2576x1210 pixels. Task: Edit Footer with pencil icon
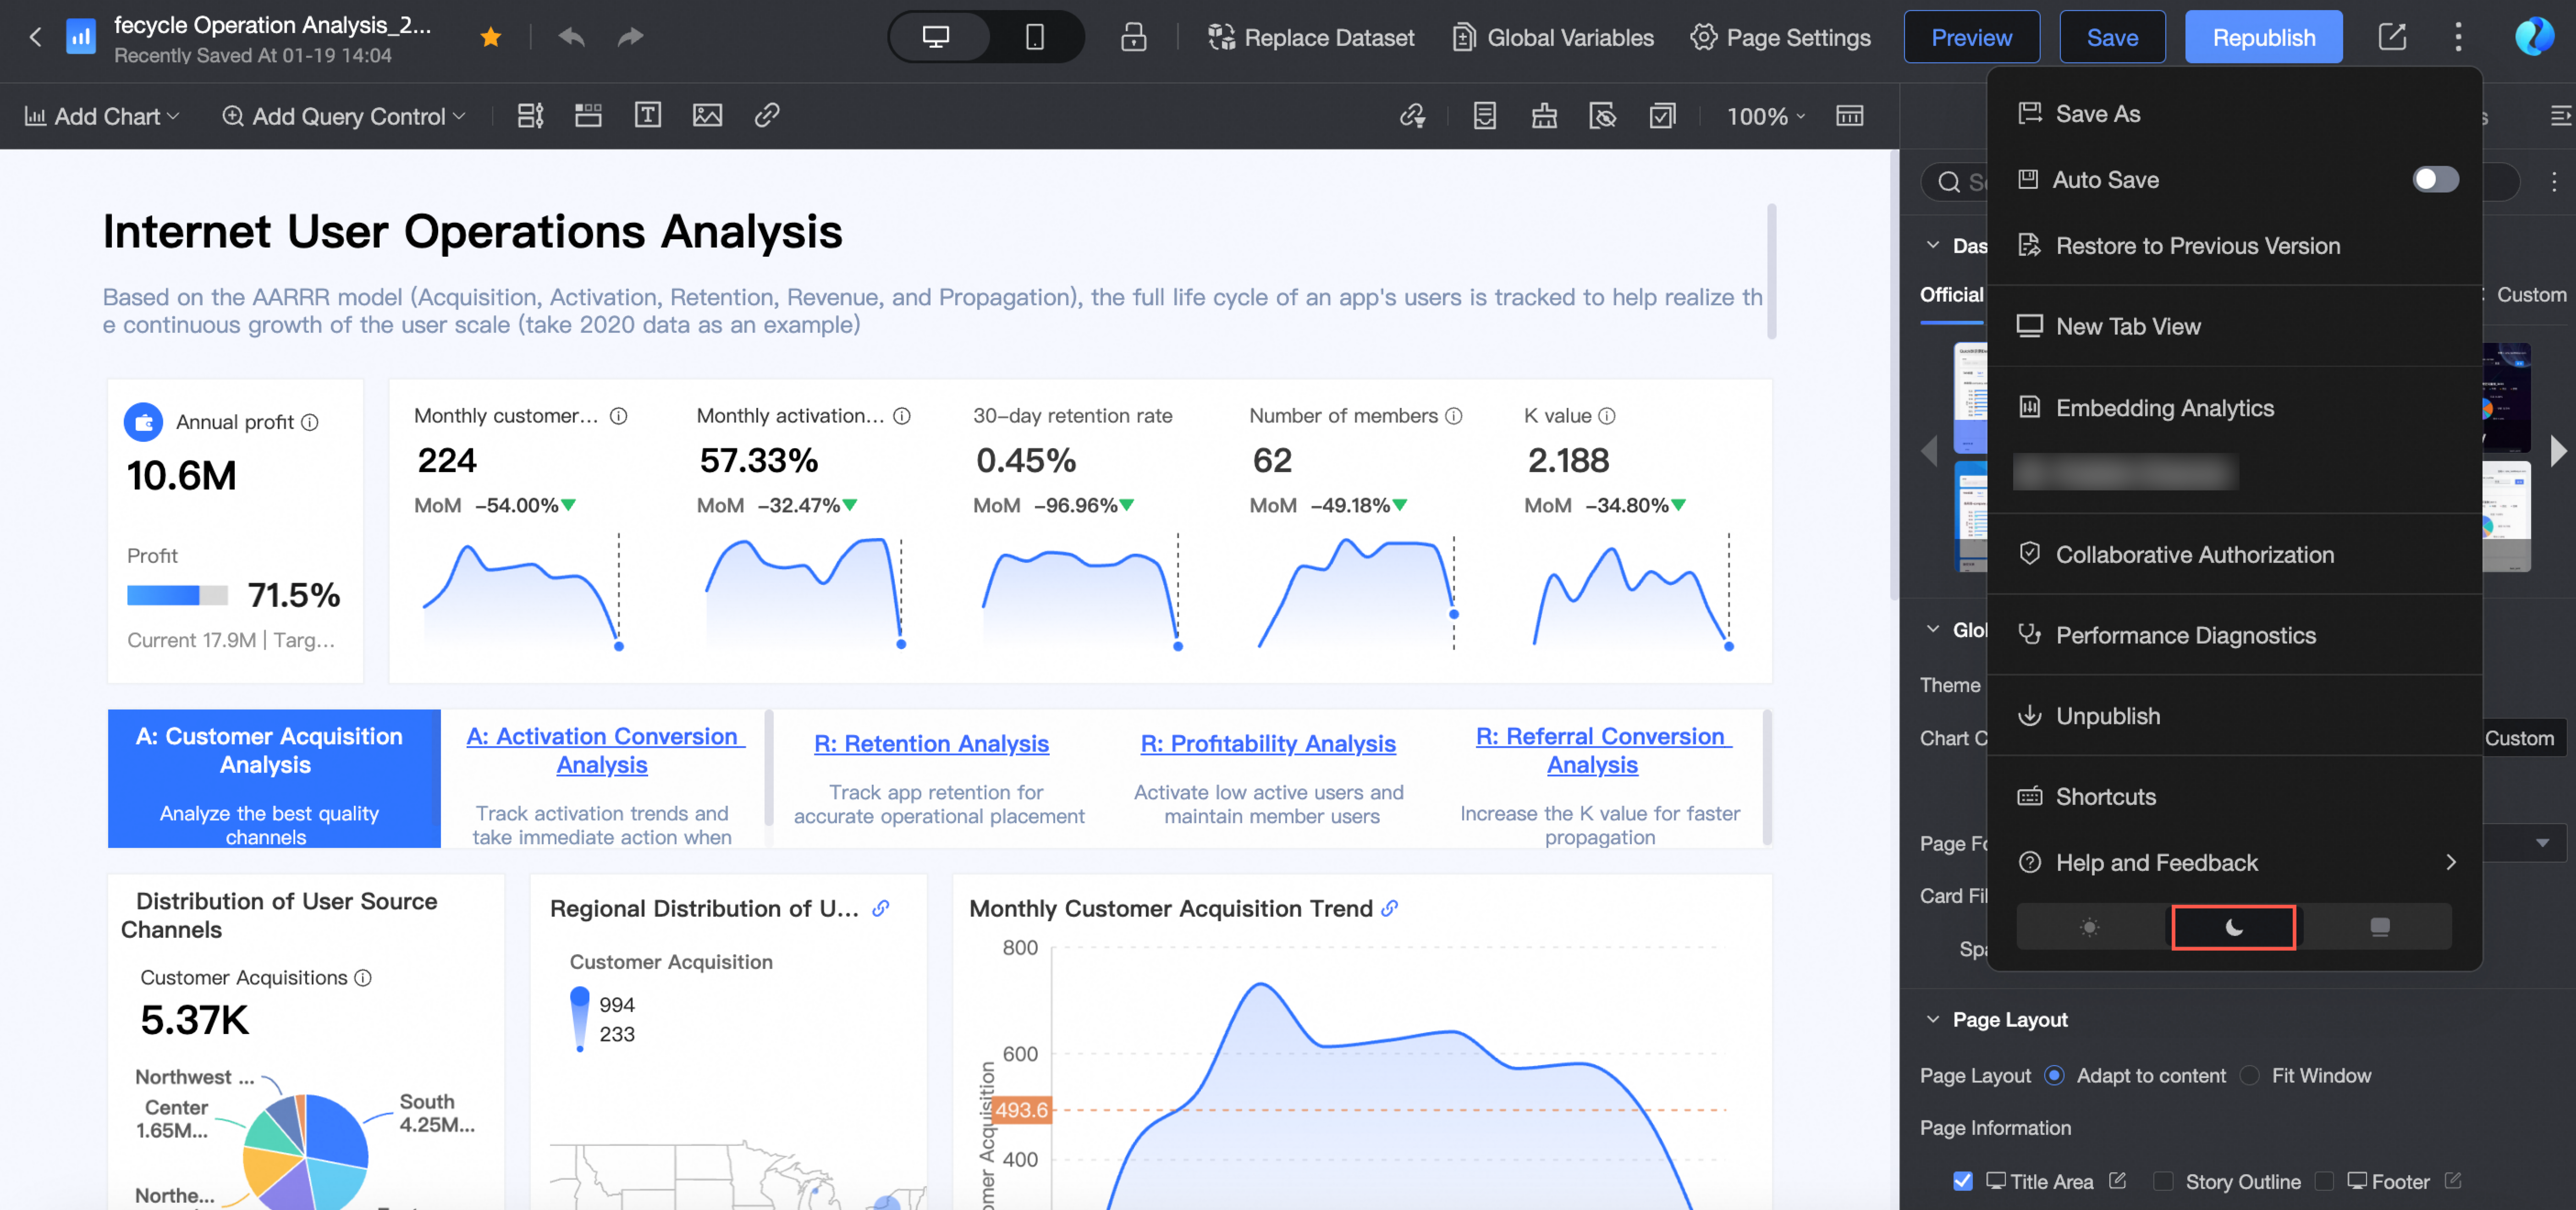(x=2453, y=1181)
